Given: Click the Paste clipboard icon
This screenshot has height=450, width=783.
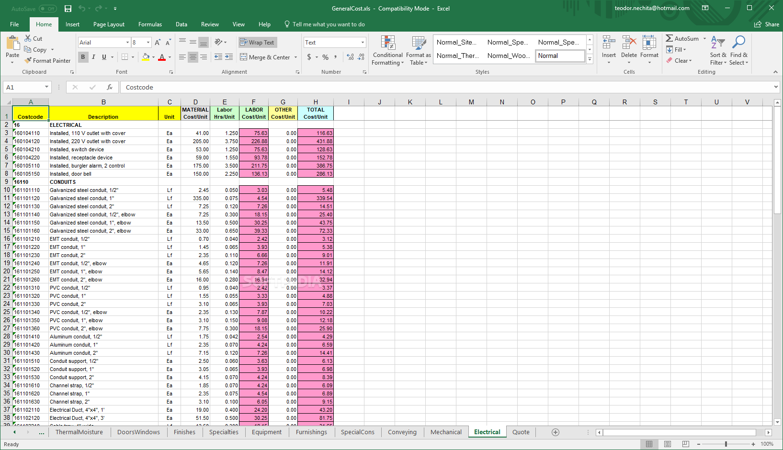Looking at the screenshot, I should 13,44.
